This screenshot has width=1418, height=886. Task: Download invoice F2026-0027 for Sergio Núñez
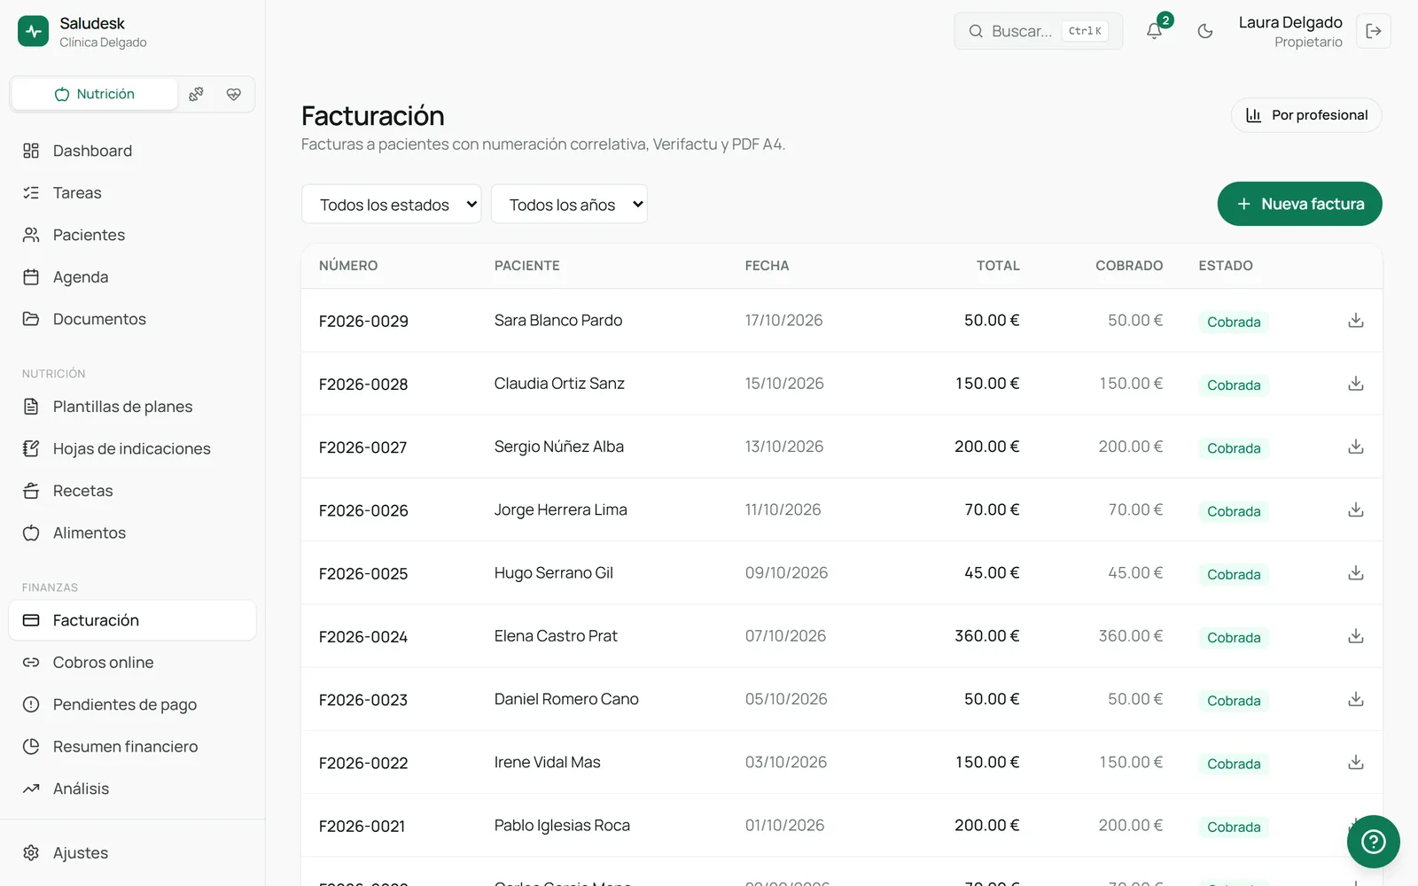[x=1355, y=447]
